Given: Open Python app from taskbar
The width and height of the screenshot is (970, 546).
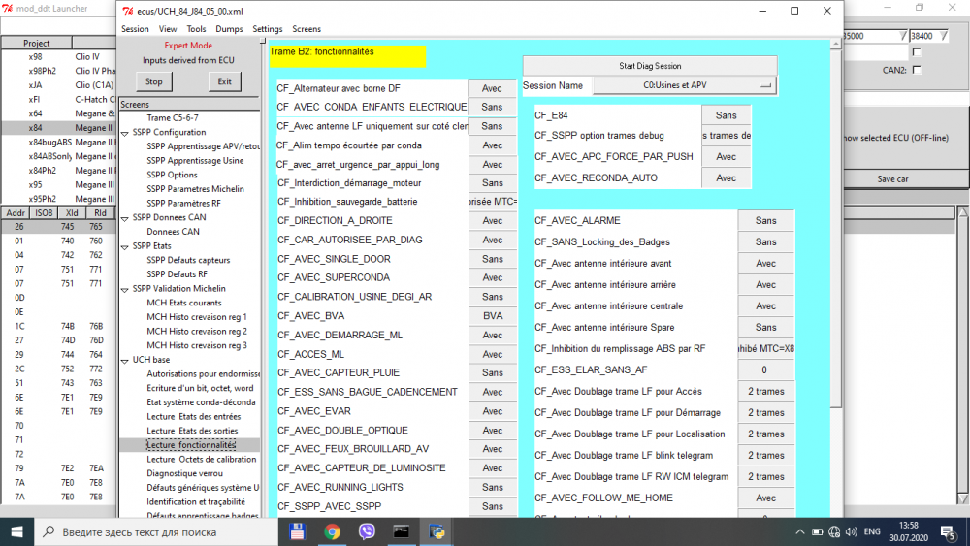Looking at the screenshot, I should [x=436, y=531].
